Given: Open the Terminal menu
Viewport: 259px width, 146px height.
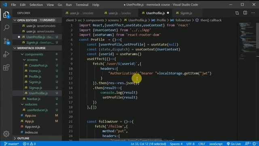Looking at the screenshot, I should click(x=82, y=5).
